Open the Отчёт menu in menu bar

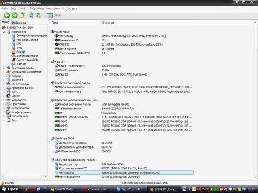coord(23,9)
